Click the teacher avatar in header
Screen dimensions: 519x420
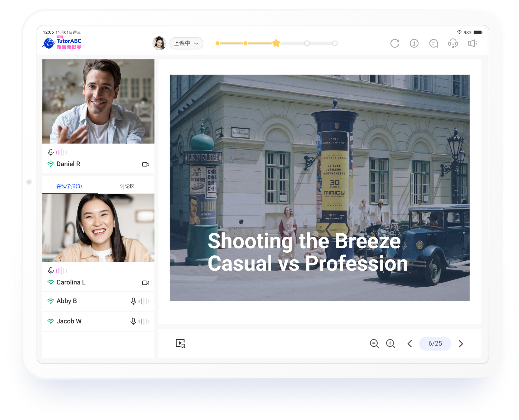[x=159, y=43]
